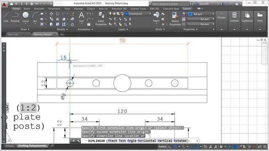The image size is (269, 151).
Task: Select the Mirror tool in Modify panel
Action: tap(58, 19)
